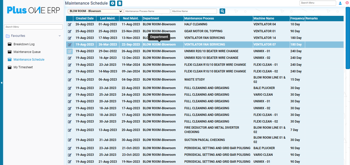Go to My Timesheet menu item

point(23,67)
